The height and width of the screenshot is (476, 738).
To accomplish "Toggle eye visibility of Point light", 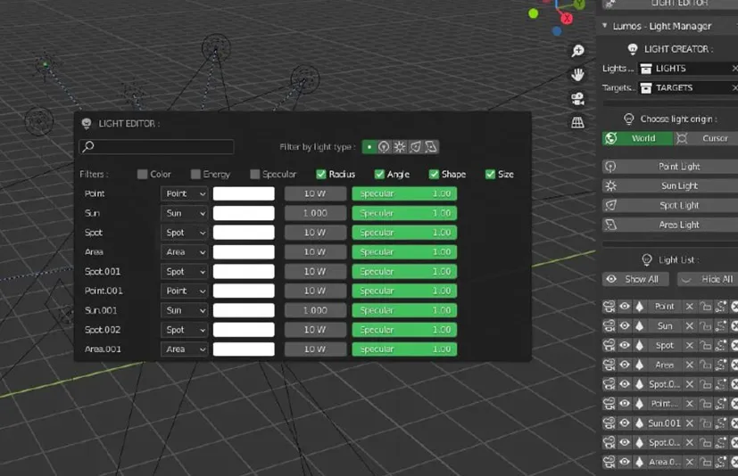I will pos(625,307).
